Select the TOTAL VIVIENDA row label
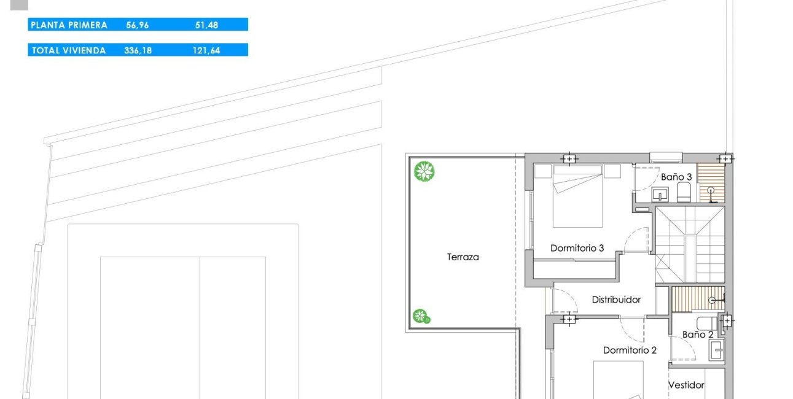This screenshot has height=399, width=793. pyautogui.click(x=68, y=50)
